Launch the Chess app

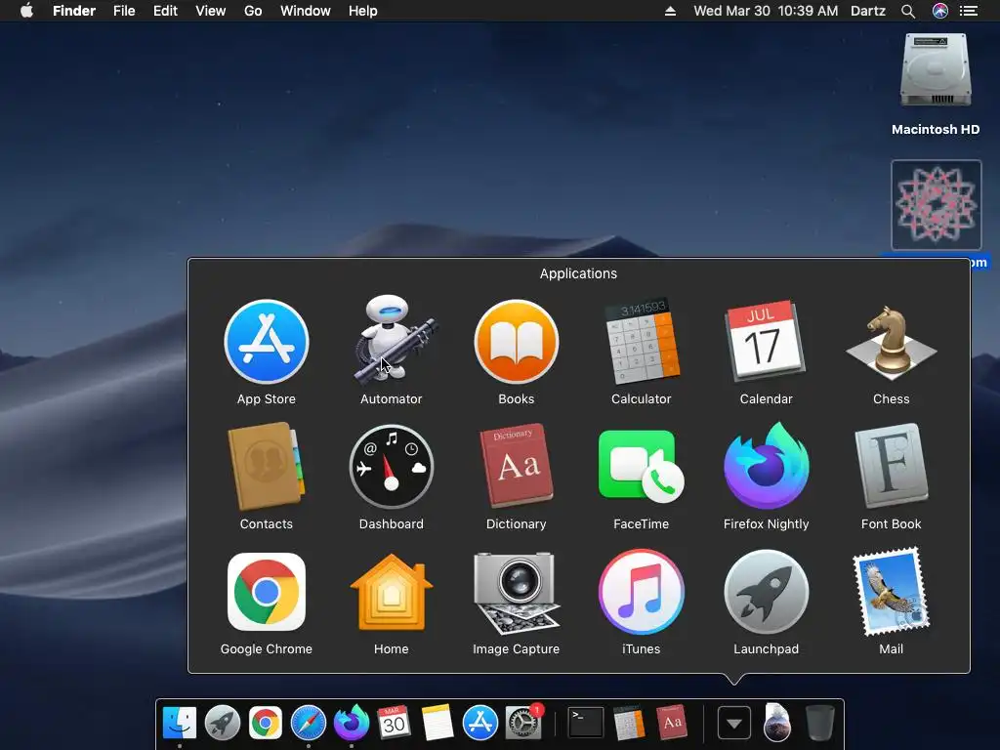(x=891, y=342)
